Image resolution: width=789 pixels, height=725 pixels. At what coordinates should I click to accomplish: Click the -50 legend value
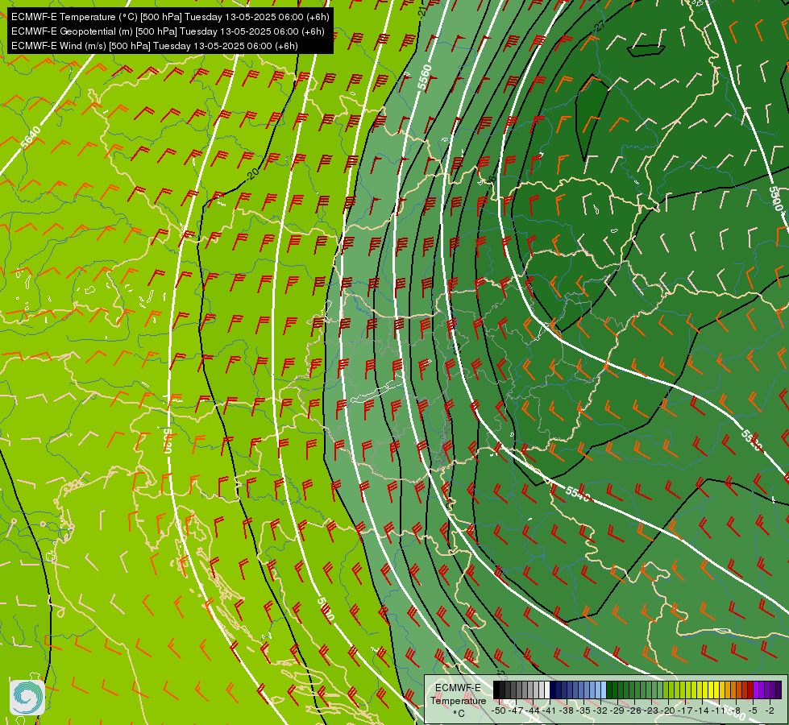tap(499, 710)
